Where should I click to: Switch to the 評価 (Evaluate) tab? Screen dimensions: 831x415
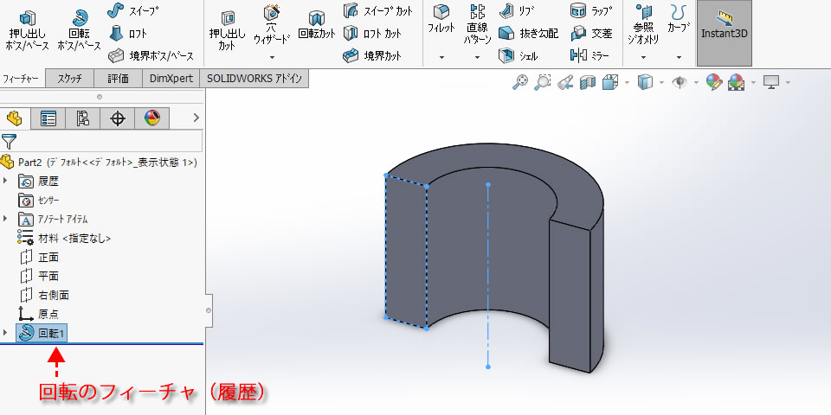tap(119, 79)
